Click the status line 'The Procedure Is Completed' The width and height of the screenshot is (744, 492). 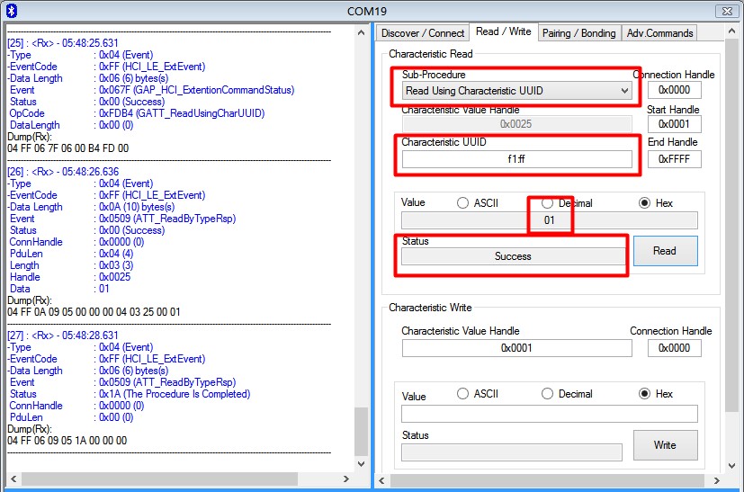coord(130,394)
